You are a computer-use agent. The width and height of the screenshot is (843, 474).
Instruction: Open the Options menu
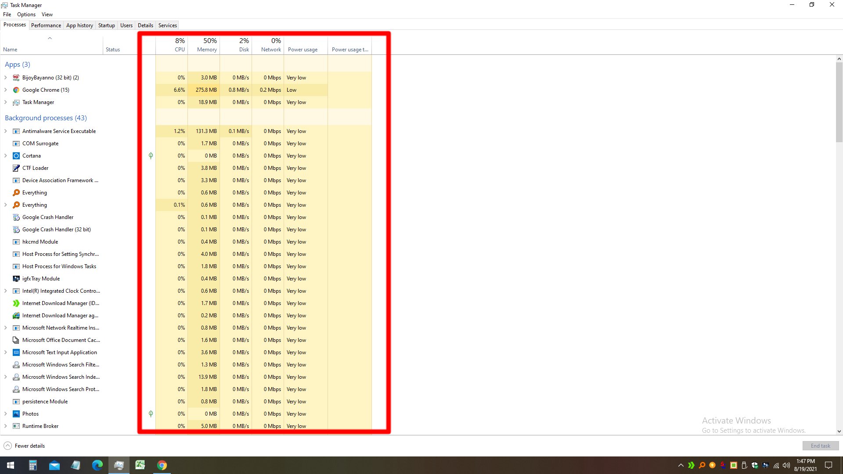click(x=26, y=14)
